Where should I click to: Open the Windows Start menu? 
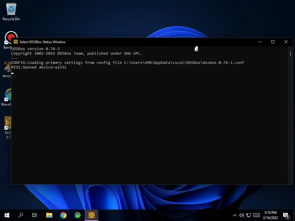click(7, 215)
